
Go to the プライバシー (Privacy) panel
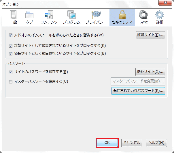(96, 17)
